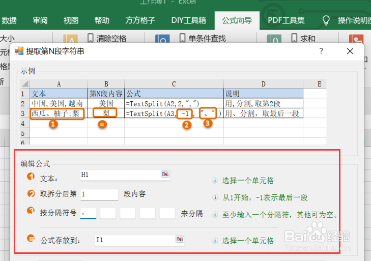Switch to the 视图 tab
Screen dimensions: 371x261
coord(71,20)
